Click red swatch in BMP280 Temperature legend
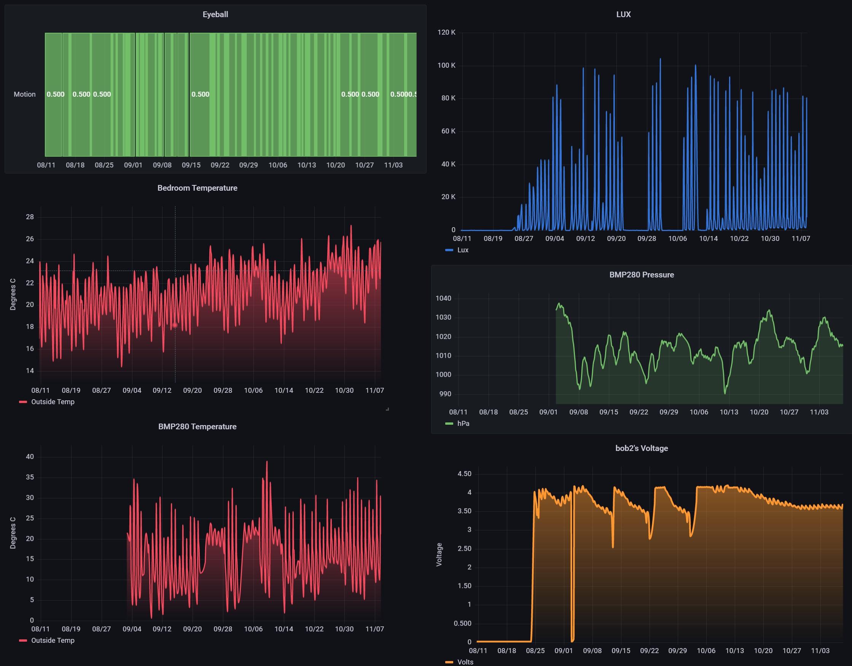Image resolution: width=852 pixels, height=666 pixels. (x=23, y=641)
